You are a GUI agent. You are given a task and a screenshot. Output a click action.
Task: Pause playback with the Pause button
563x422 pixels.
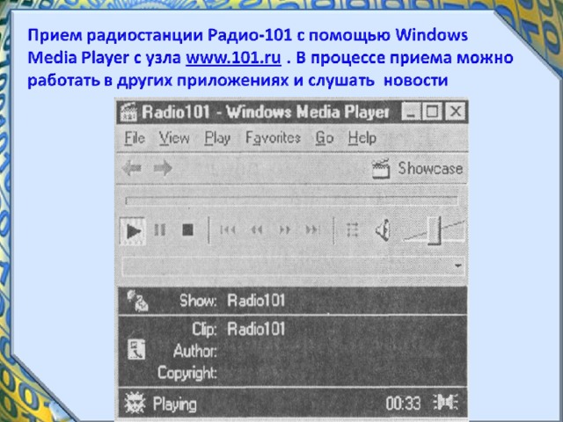point(159,230)
